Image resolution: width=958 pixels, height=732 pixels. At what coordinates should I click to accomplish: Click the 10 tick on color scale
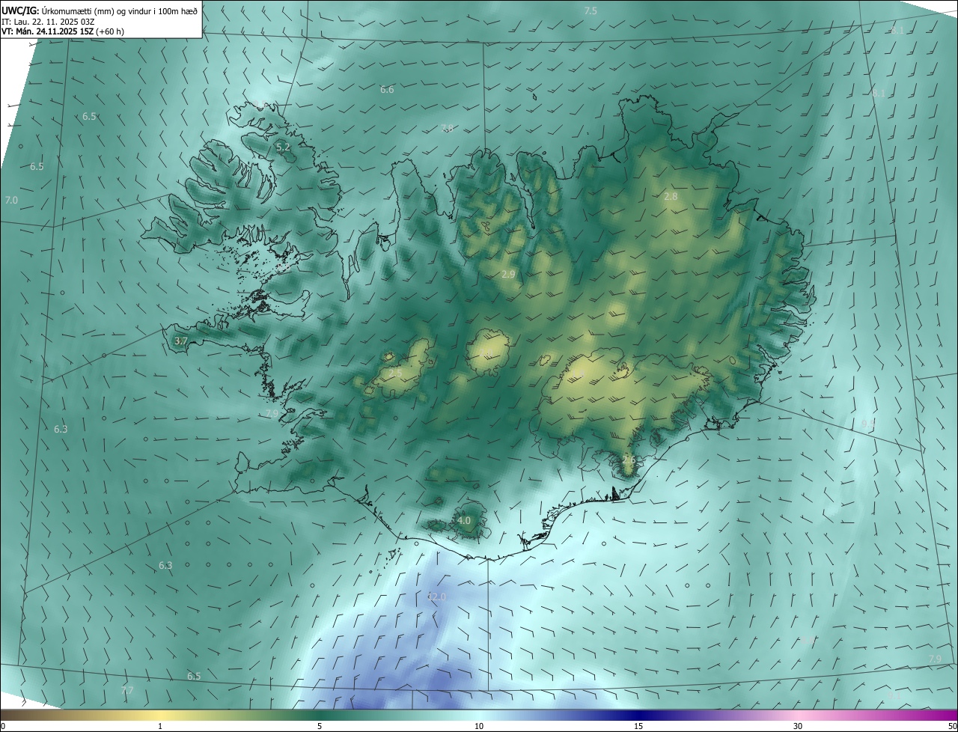coord(479,726)
